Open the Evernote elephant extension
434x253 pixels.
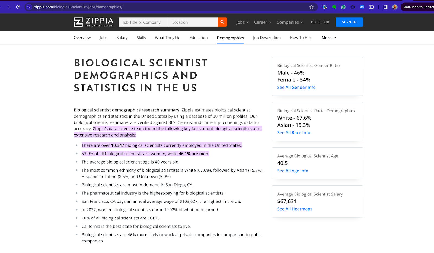[334, 7]
